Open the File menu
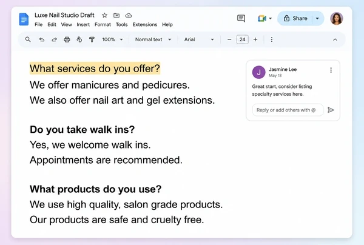Viewport: 364px width, 245px height. click(x=39, y=25)
